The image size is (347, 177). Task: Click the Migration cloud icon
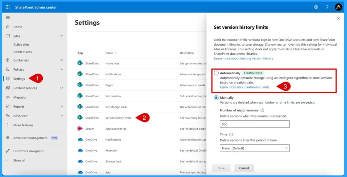point(8,97)
